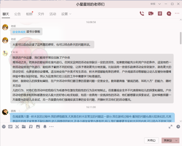Show more call options via three dots

[x=177, y=14]
